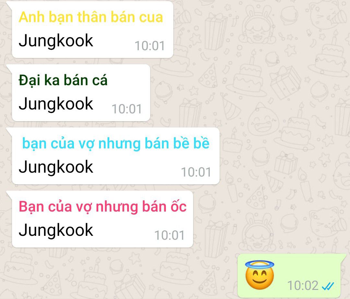Image resolution: width=350 pixels, height=299 pixels.
Task: Click the blue double-check read receipt
Action: pos(328,286)
